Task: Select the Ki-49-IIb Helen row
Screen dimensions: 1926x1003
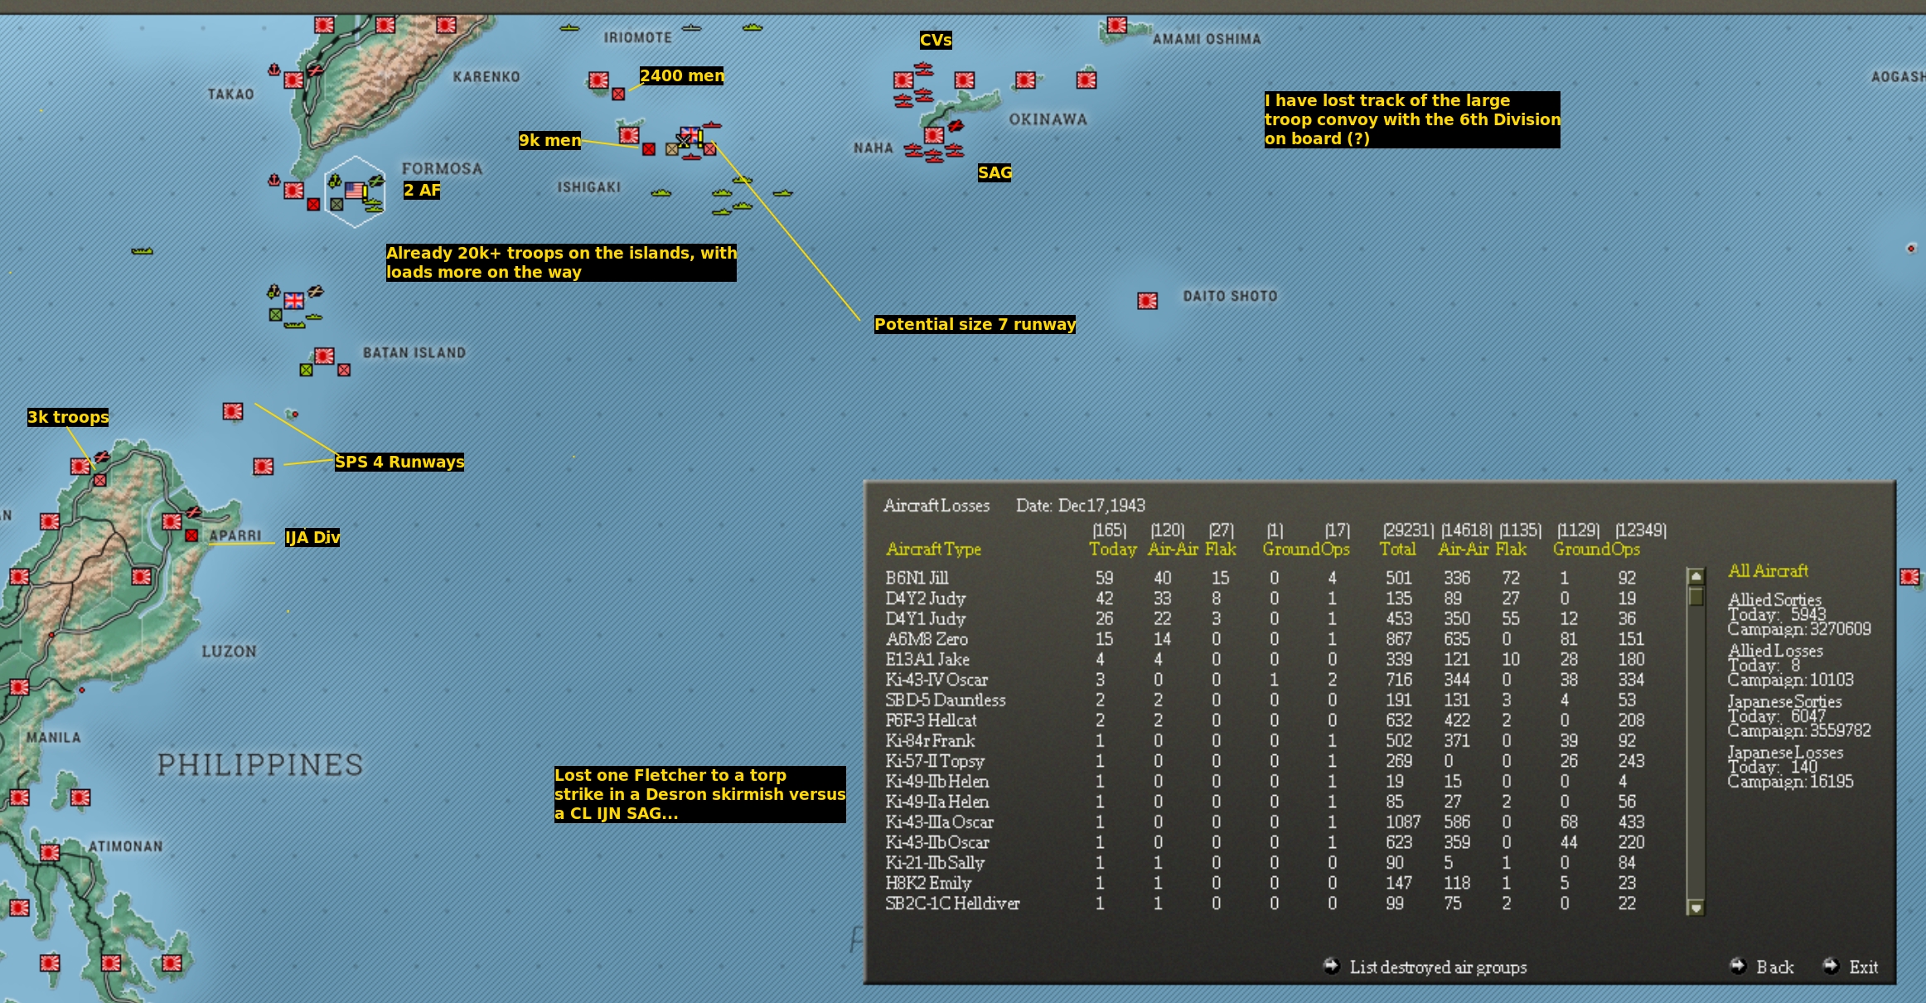Action: coord(1265,781)
